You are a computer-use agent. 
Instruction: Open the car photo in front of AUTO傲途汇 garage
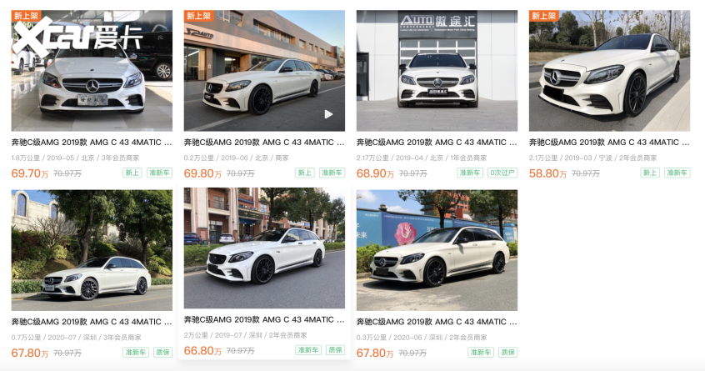pos(437,71)
